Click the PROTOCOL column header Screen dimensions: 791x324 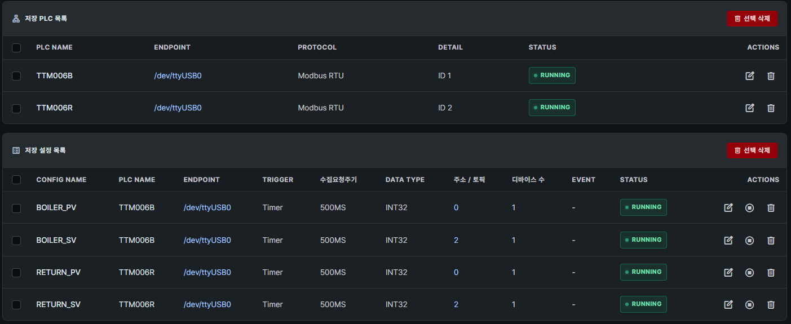tap(317, 47)
